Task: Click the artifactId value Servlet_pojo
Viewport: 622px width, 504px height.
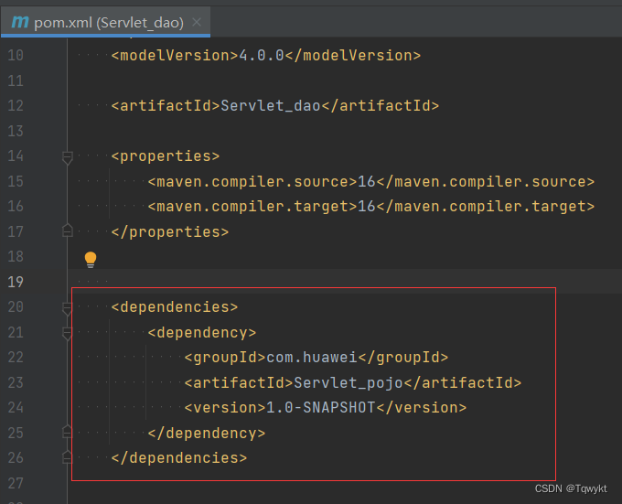Action: click(349, 382)
